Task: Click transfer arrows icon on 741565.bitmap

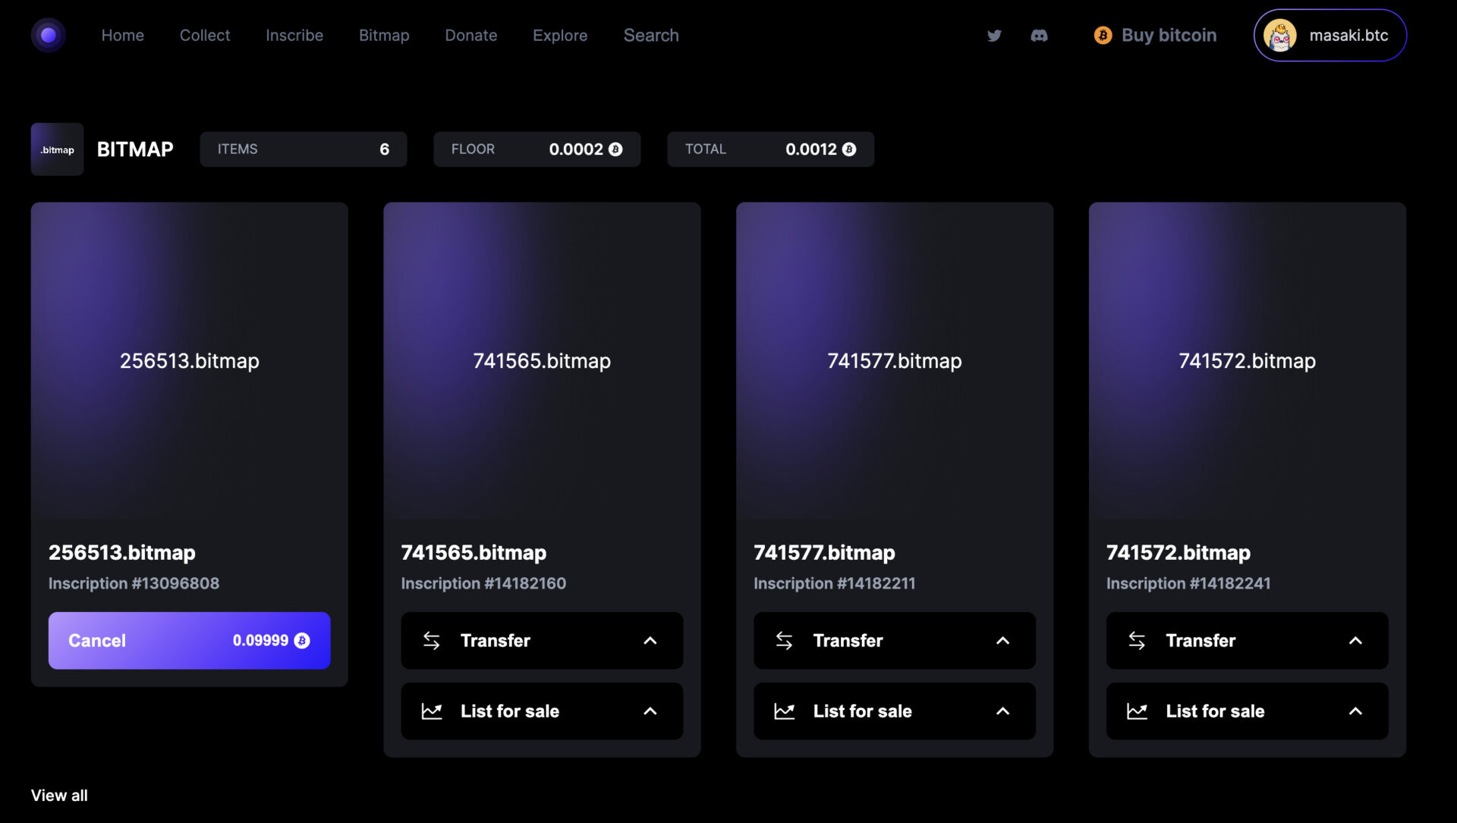Action: [x=432, y=640]
